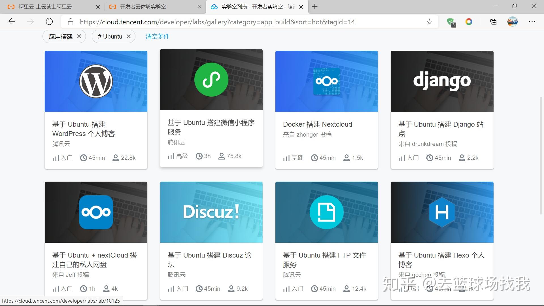Add this page to favorites star

(x=430, y=22)
